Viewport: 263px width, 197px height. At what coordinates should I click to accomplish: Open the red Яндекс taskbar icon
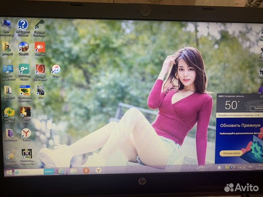pos(86,171)
